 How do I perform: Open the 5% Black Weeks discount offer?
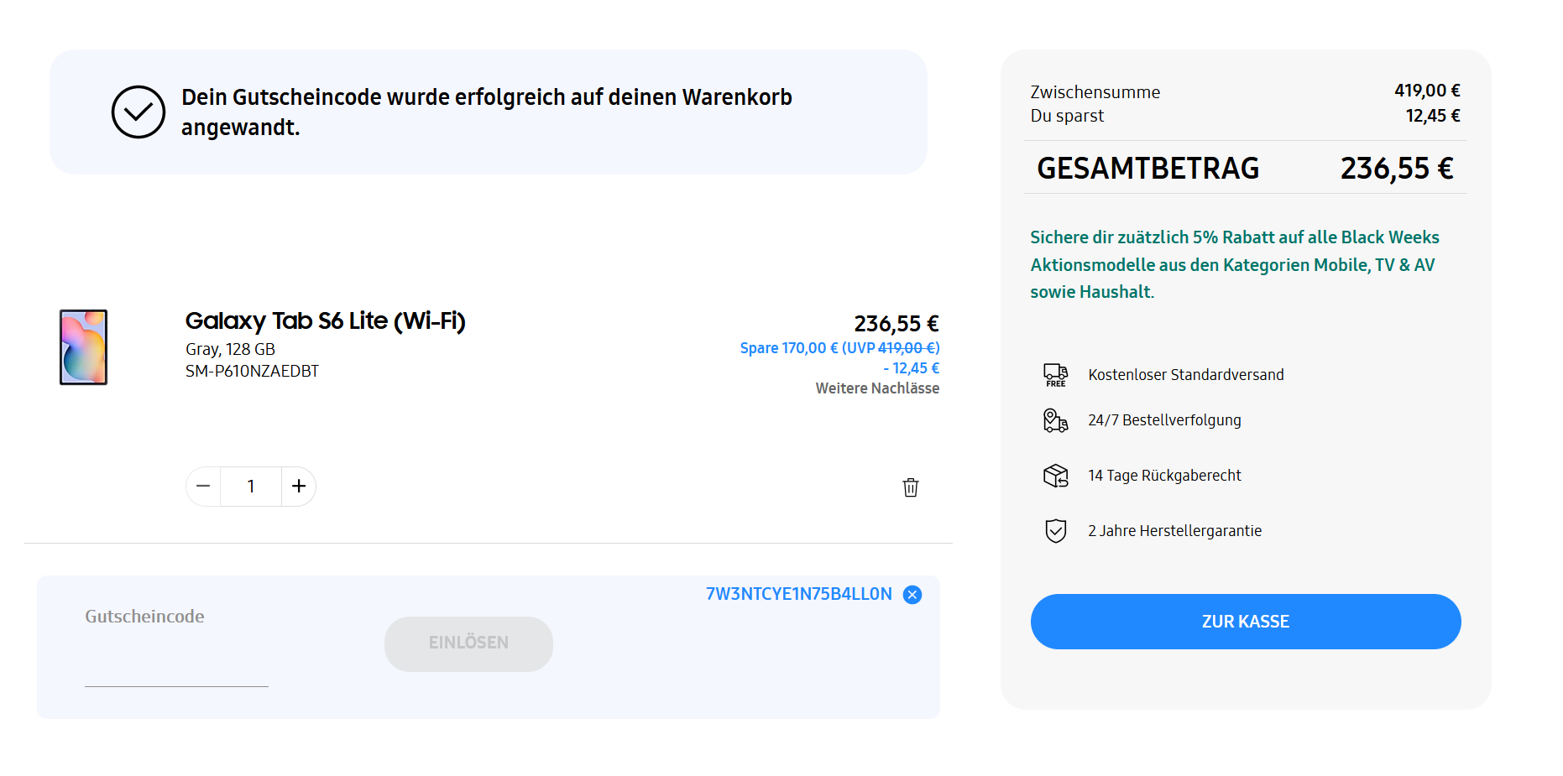click(x=1234, y=264)
